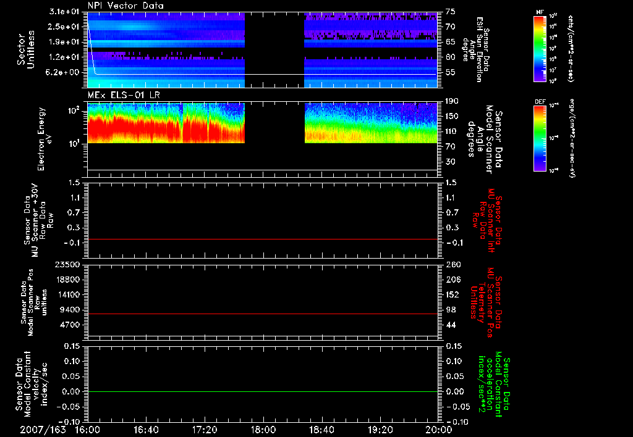Image resolution: width=633 pixels, height=437 pixels.
Task: Click the white sun elevation line in the NPI panel
Action: (x=262, y=74)
